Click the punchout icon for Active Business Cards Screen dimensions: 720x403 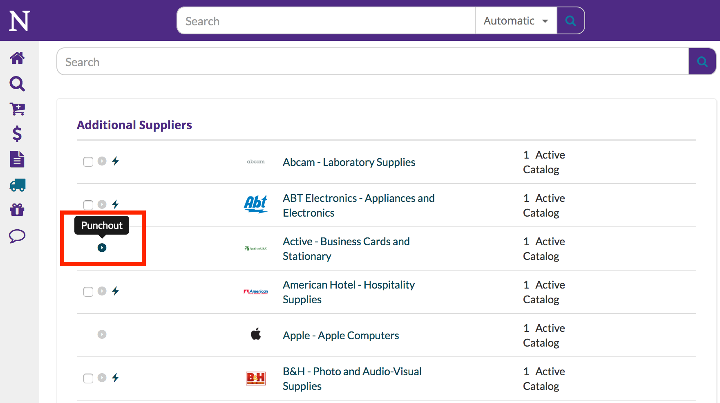coord(102,248)
